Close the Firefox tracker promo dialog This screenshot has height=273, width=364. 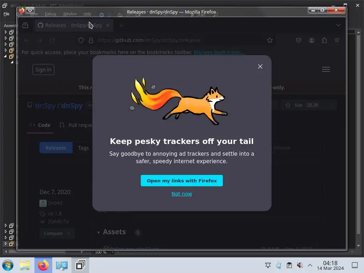click(260, 66)
